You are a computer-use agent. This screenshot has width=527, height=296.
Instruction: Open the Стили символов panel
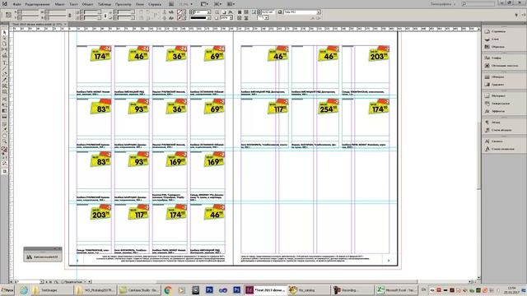[503, 149]
